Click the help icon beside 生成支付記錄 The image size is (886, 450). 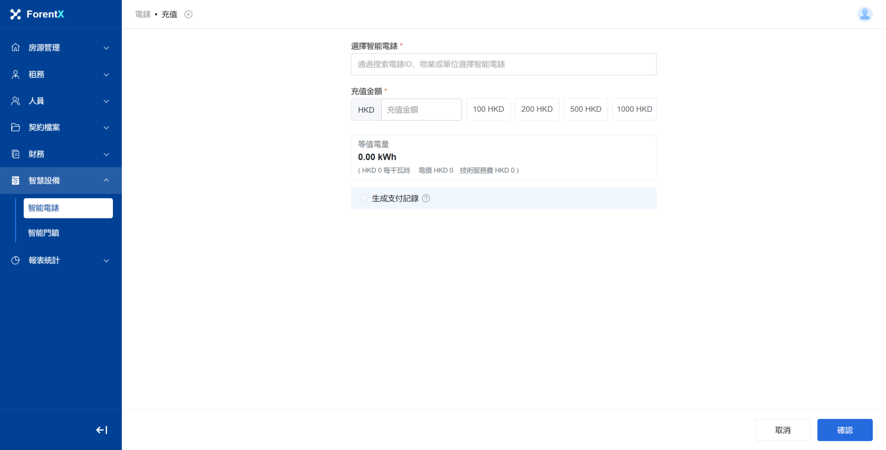click(426, 198)
